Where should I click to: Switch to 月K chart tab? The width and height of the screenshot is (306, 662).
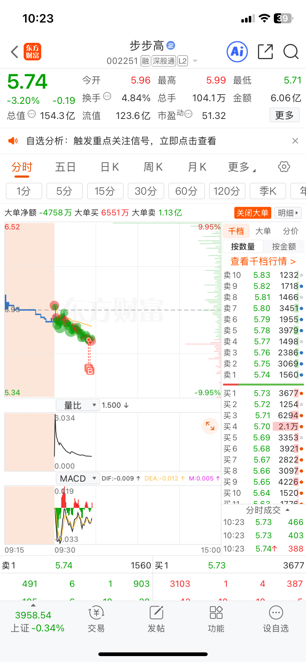[x=197, y=167]
